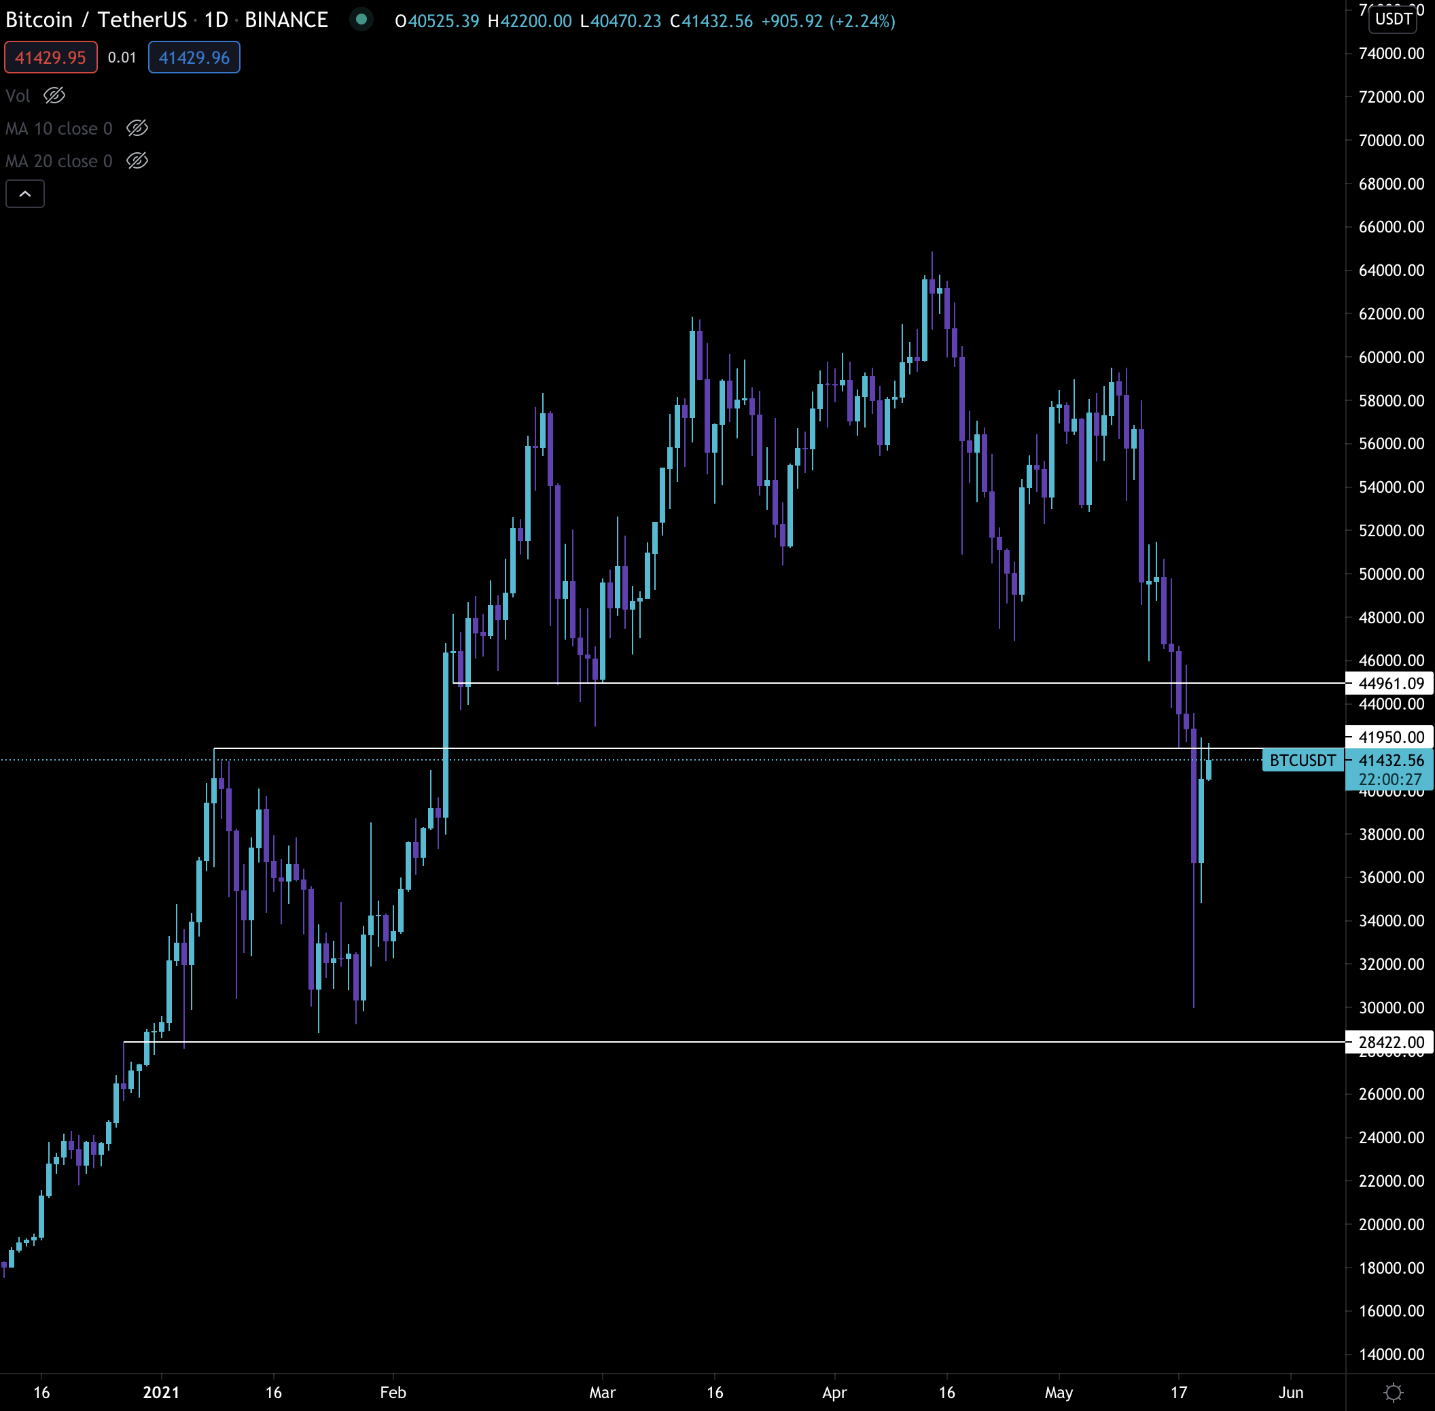Screen dimensions: 1435x1411
Task: Select the 28422.00 horizontal line price label
Action: [1391, 1042]
